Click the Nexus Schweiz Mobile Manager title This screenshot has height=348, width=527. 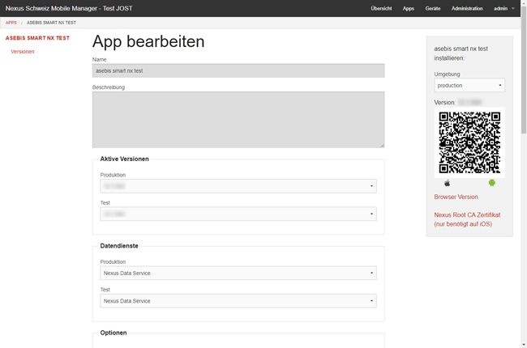point(69,8)
